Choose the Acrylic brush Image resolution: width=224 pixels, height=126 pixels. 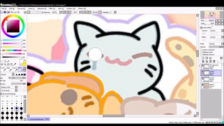pyautogui.click(x=3, y=69)
